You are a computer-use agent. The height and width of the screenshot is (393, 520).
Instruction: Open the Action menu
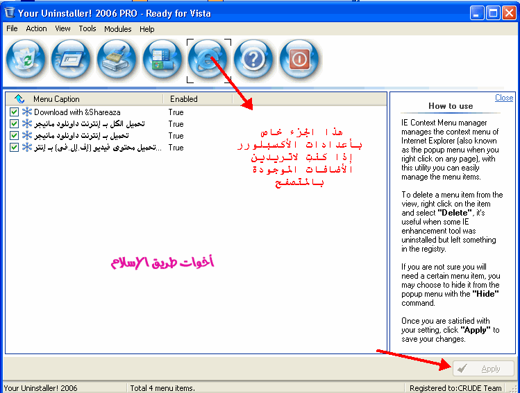[37, 29]
